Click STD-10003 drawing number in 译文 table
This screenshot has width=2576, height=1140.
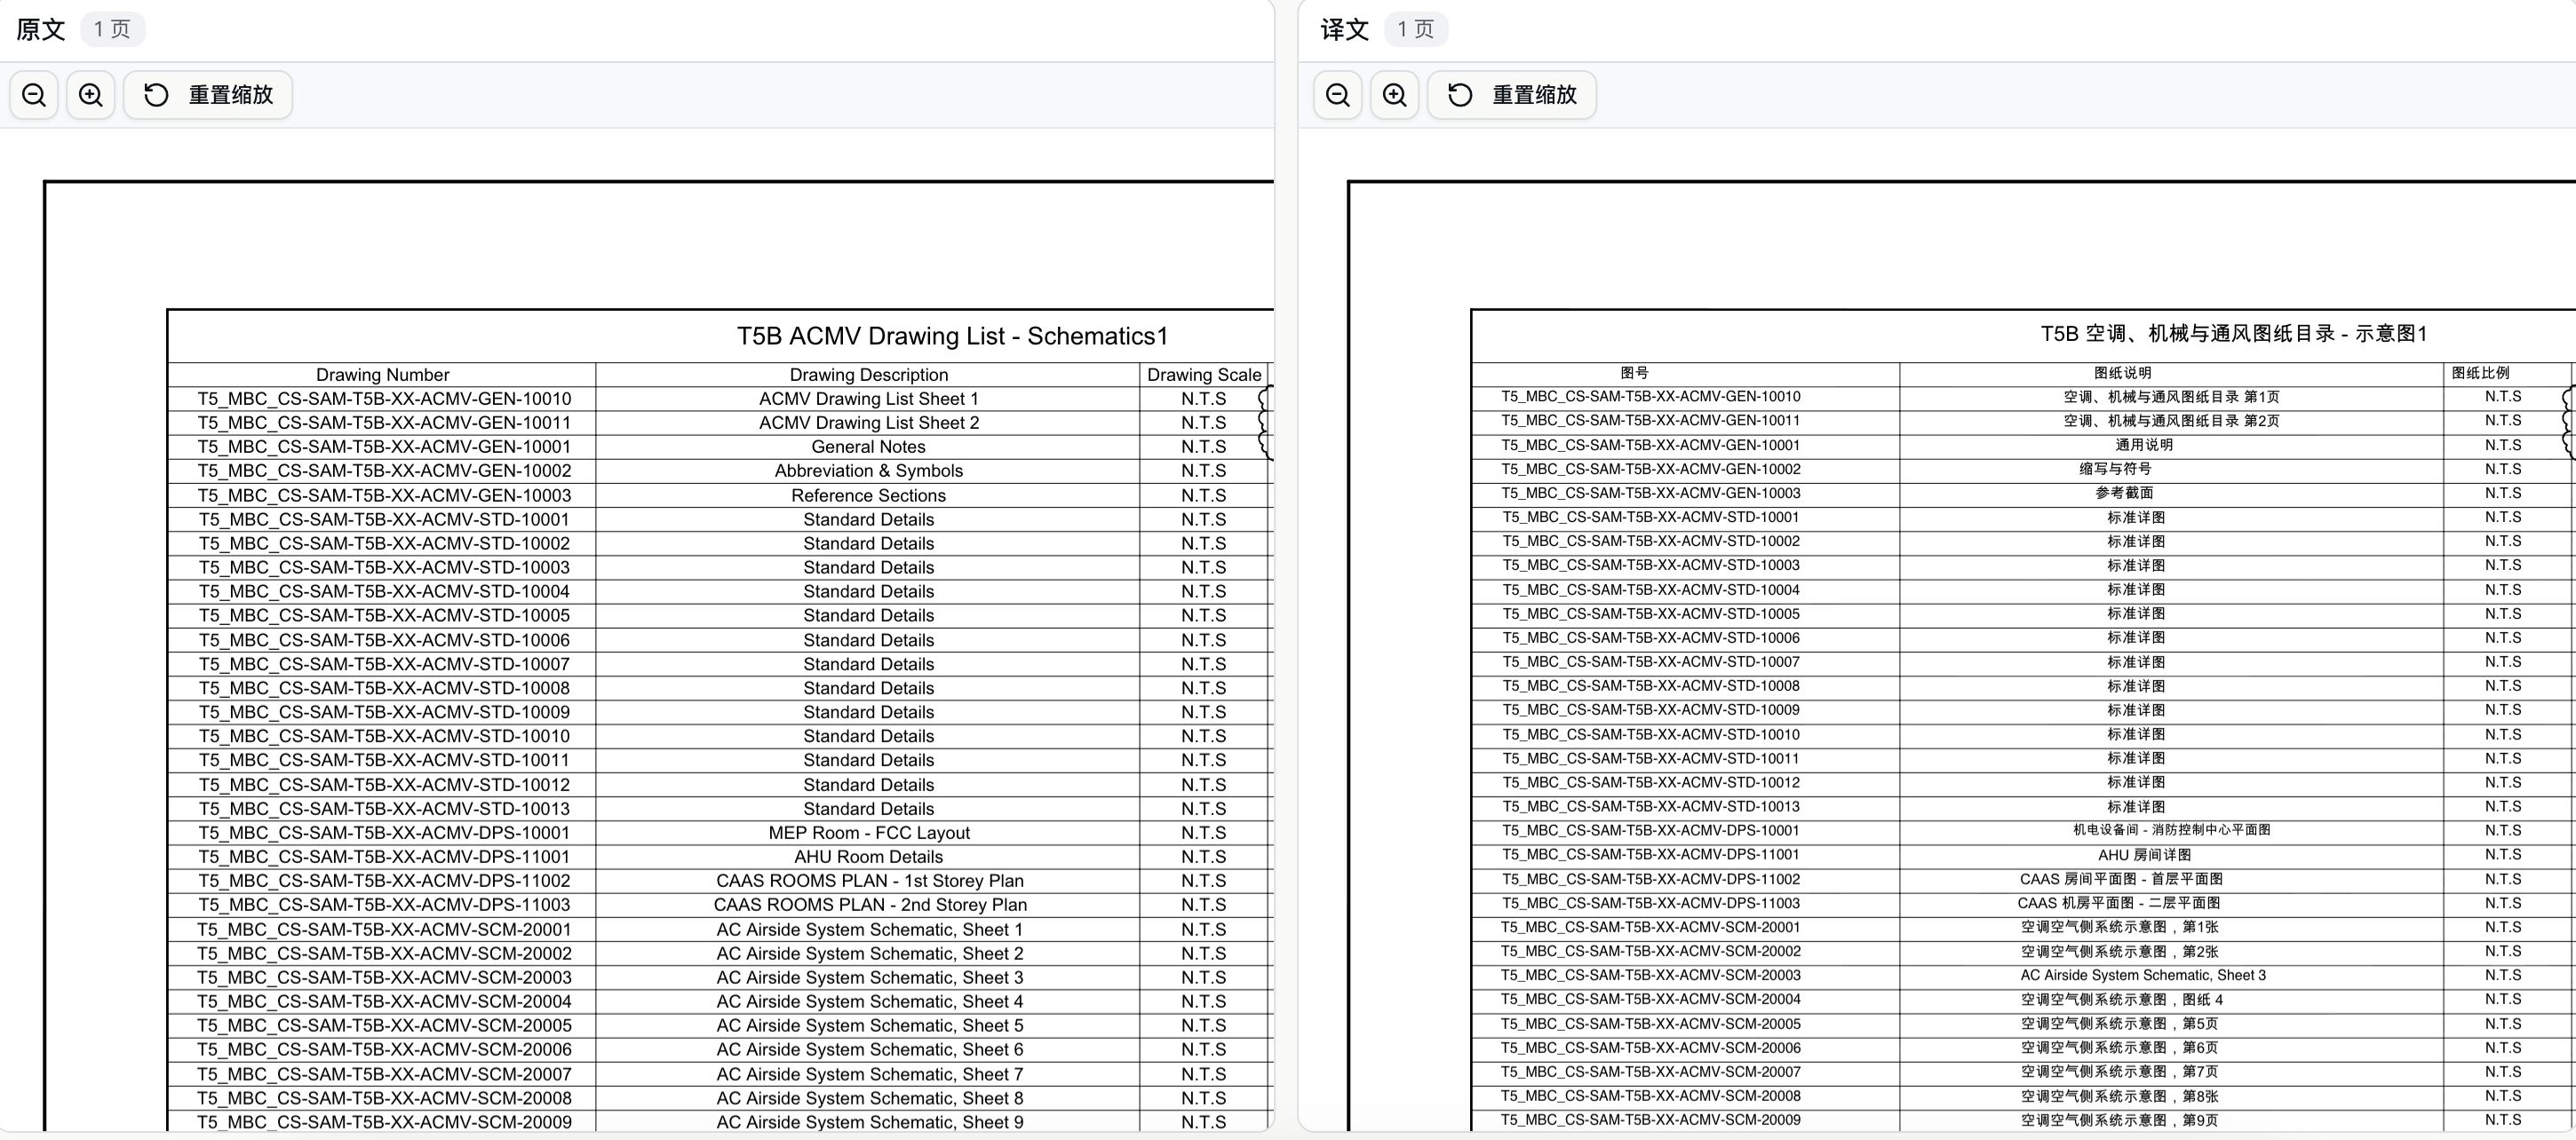1650,566
